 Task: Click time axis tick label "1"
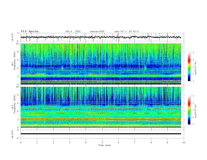pyautogui.click(x=37, y=142)
